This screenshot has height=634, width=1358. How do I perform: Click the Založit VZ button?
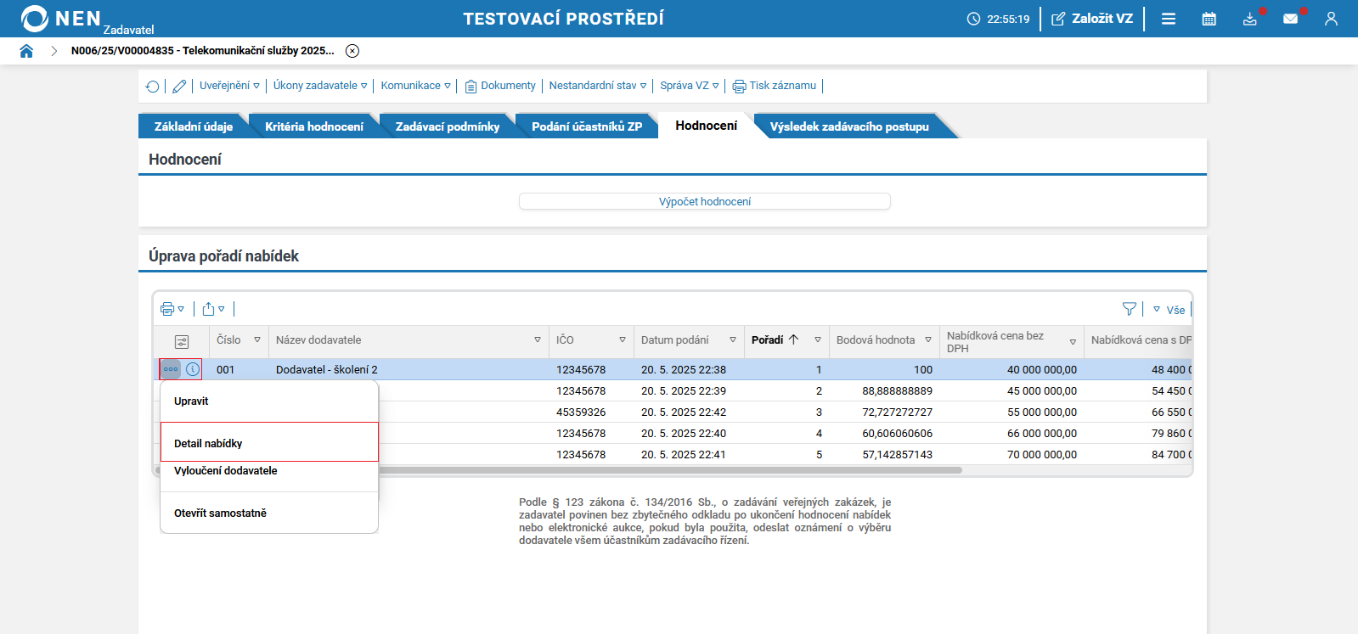(x=1092, y=19)
